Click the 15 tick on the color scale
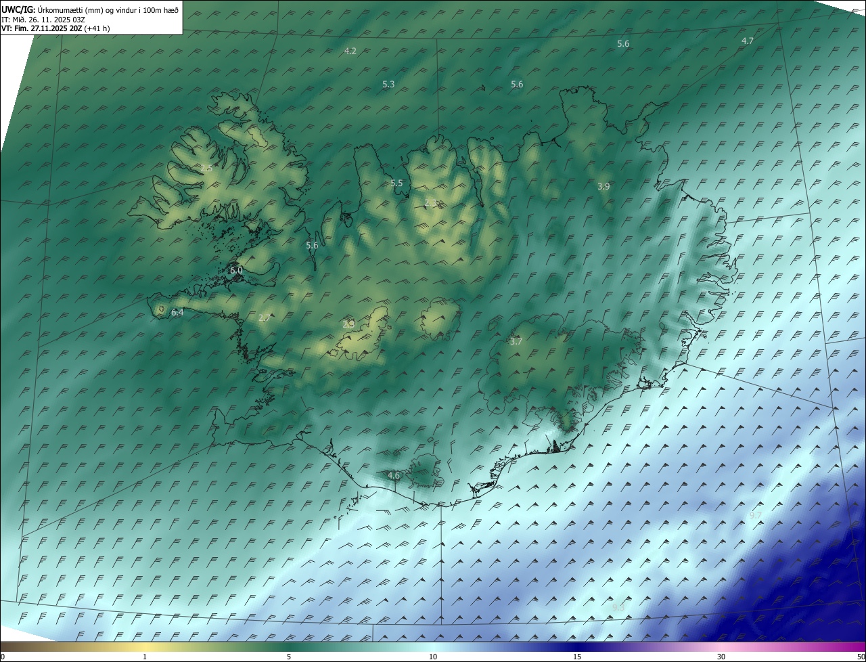 pyautogui.click(x=577, y=657)
